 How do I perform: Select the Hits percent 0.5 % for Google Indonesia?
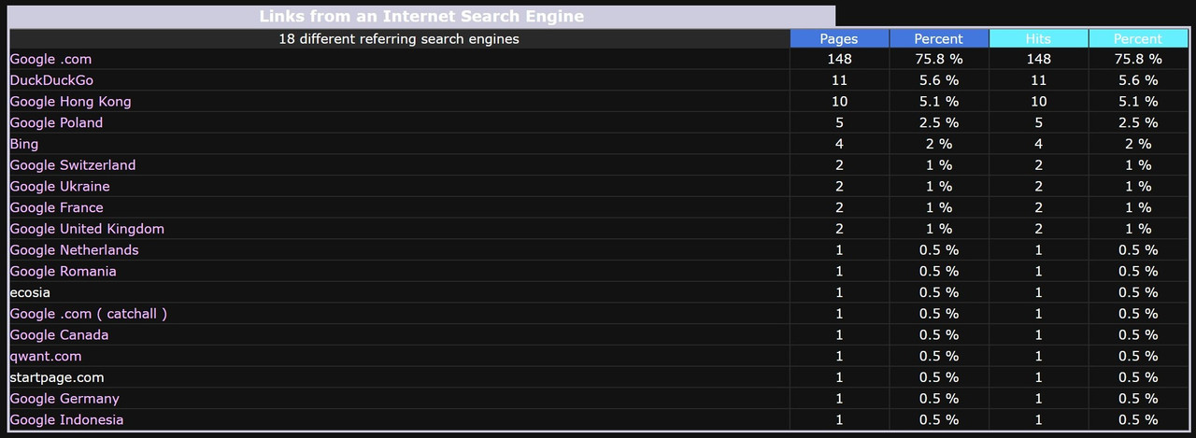[x=1138, y=420]
